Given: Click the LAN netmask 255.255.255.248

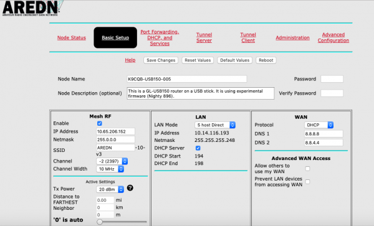Looking at the screenshot, I should [x=214, y=140].
